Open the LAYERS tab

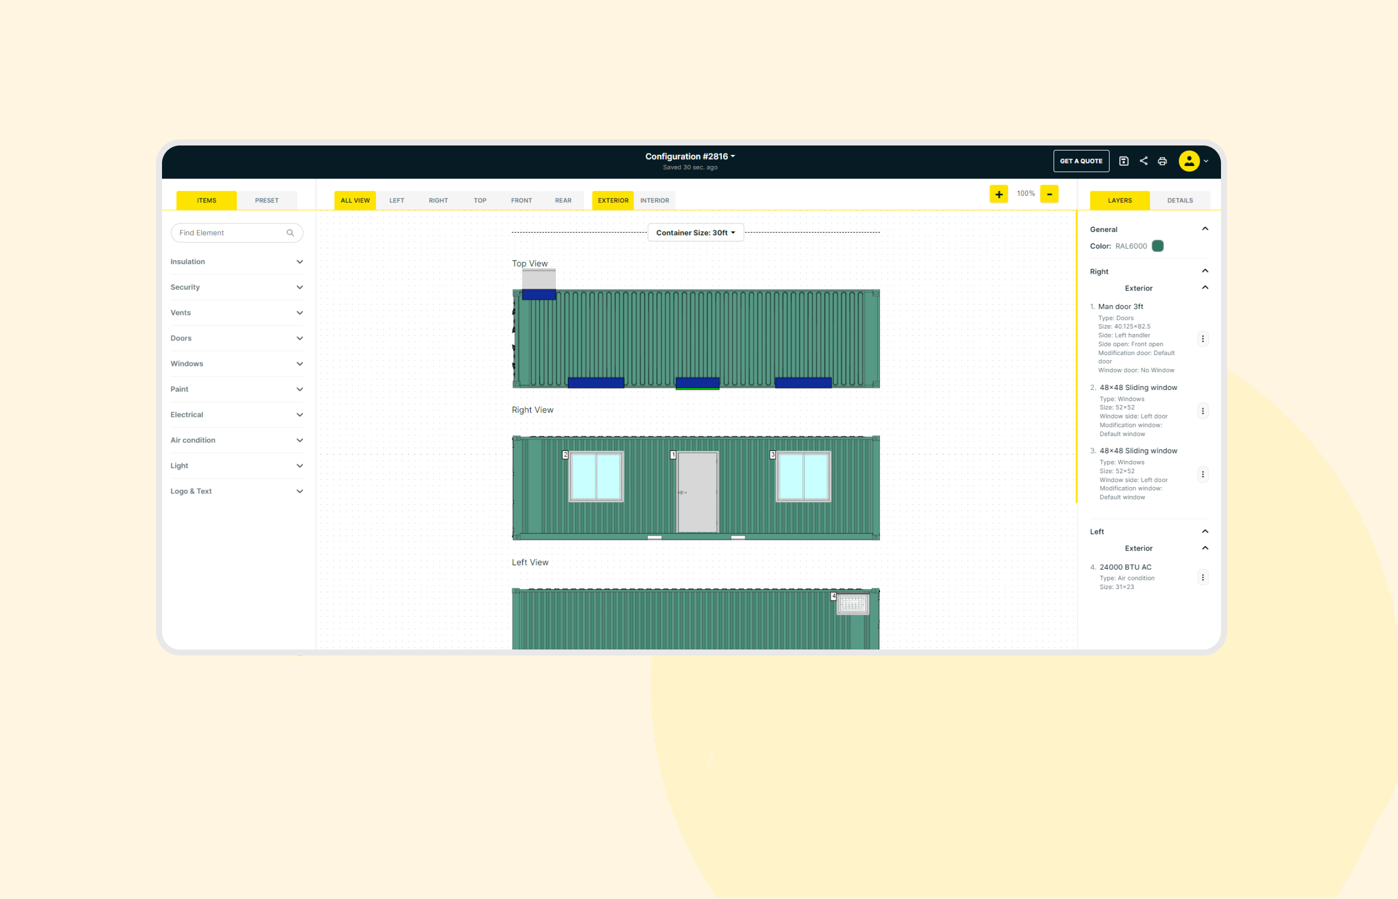pyautogui.click(x=1119, y=200)
